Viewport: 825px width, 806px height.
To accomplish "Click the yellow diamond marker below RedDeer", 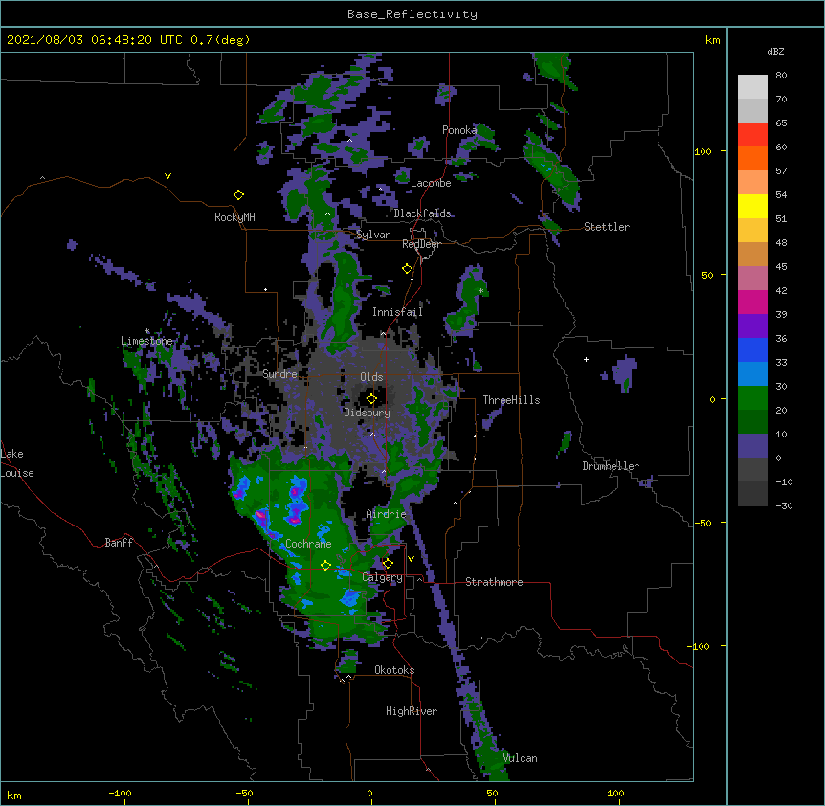I will [407, 269].
